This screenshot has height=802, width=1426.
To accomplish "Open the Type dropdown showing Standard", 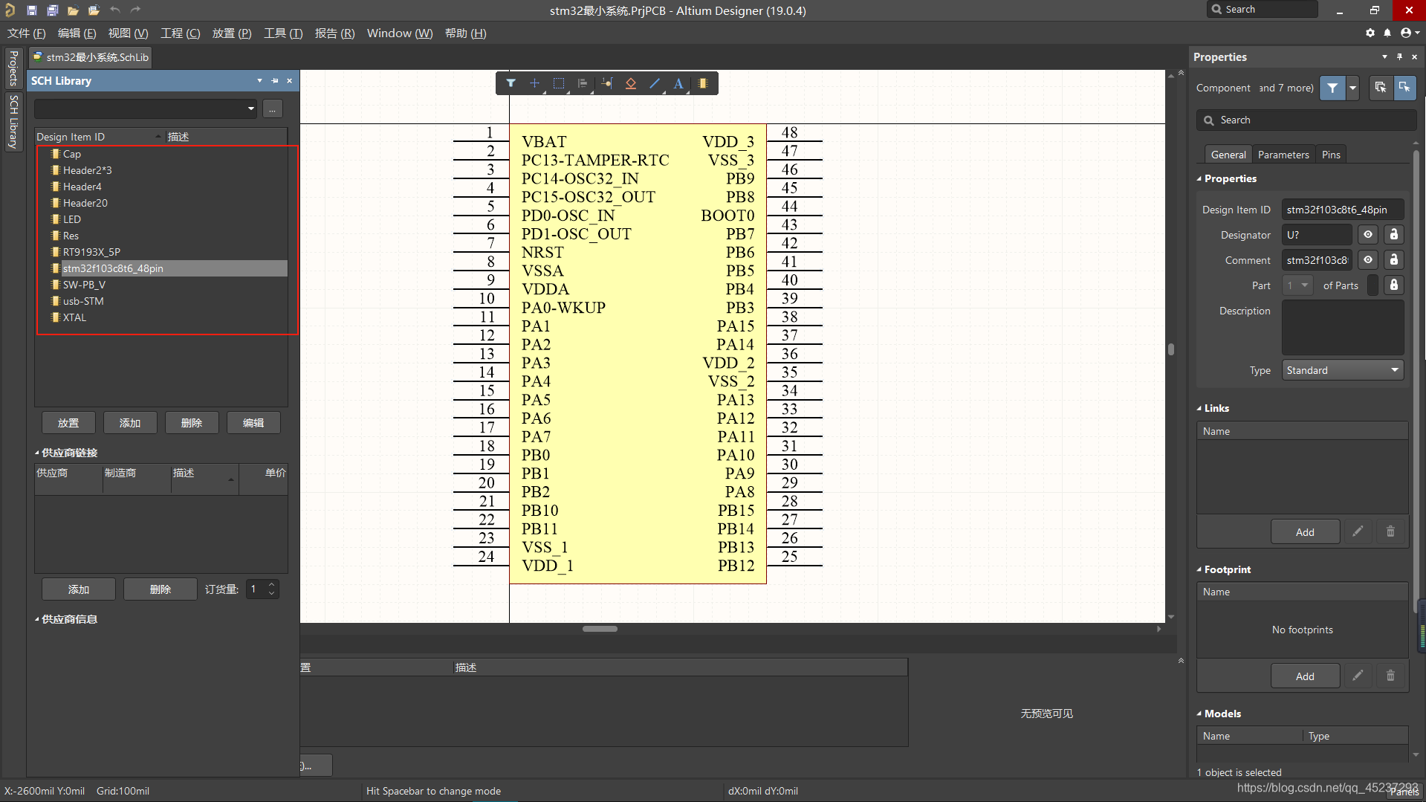I will [x=1342, y=370].
